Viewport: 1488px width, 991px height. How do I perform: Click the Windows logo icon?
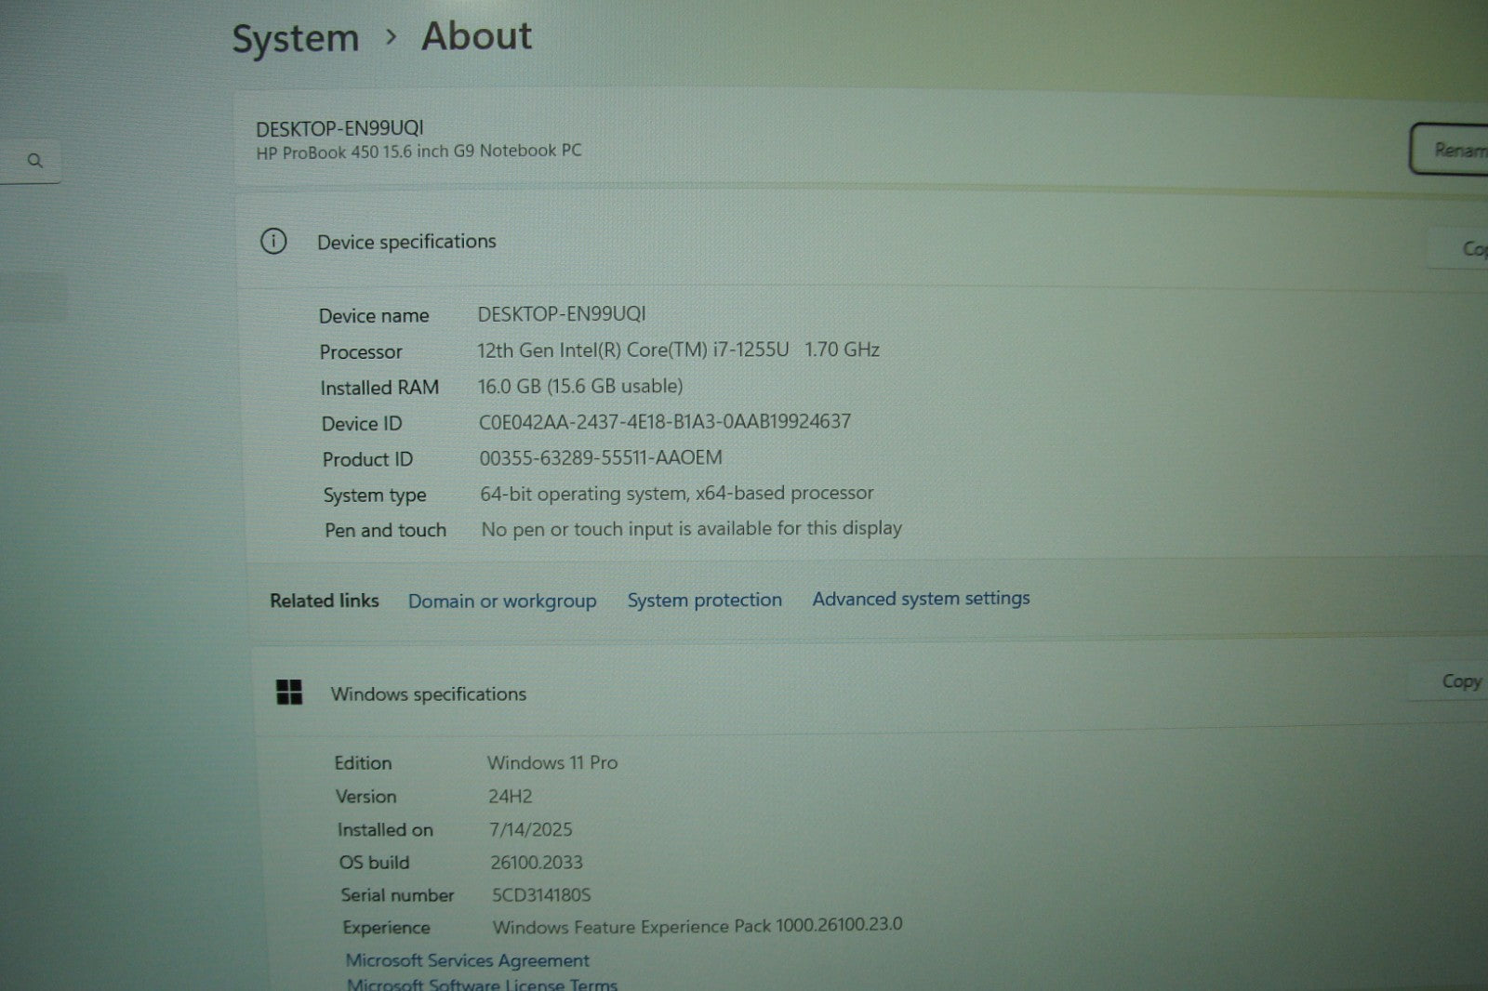(x=289, y=693)
